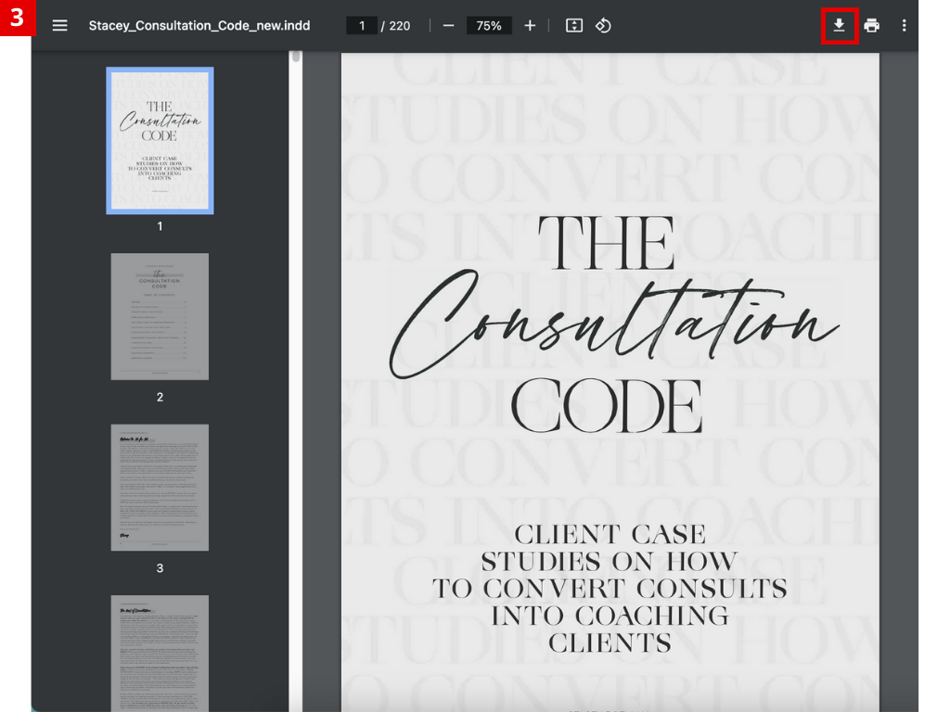
Task: Click 'TO CONVERT CONSULTS' subtitle line on cover
Action: pyautogui.click(x=610, y=589)
